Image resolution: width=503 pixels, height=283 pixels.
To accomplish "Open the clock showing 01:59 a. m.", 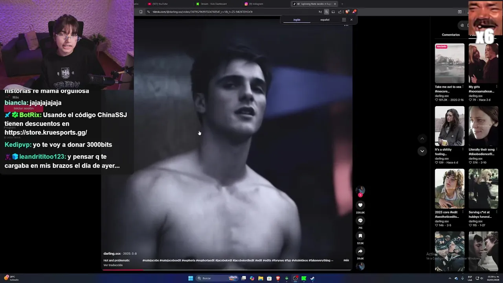I will (493, 278).
